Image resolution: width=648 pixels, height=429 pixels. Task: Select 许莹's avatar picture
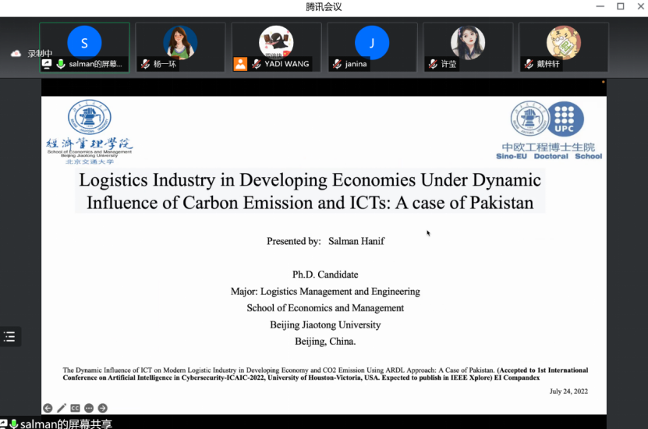pos(468,43)
